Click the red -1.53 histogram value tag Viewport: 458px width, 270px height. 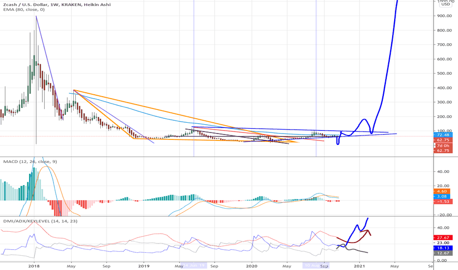coord(443,201)
